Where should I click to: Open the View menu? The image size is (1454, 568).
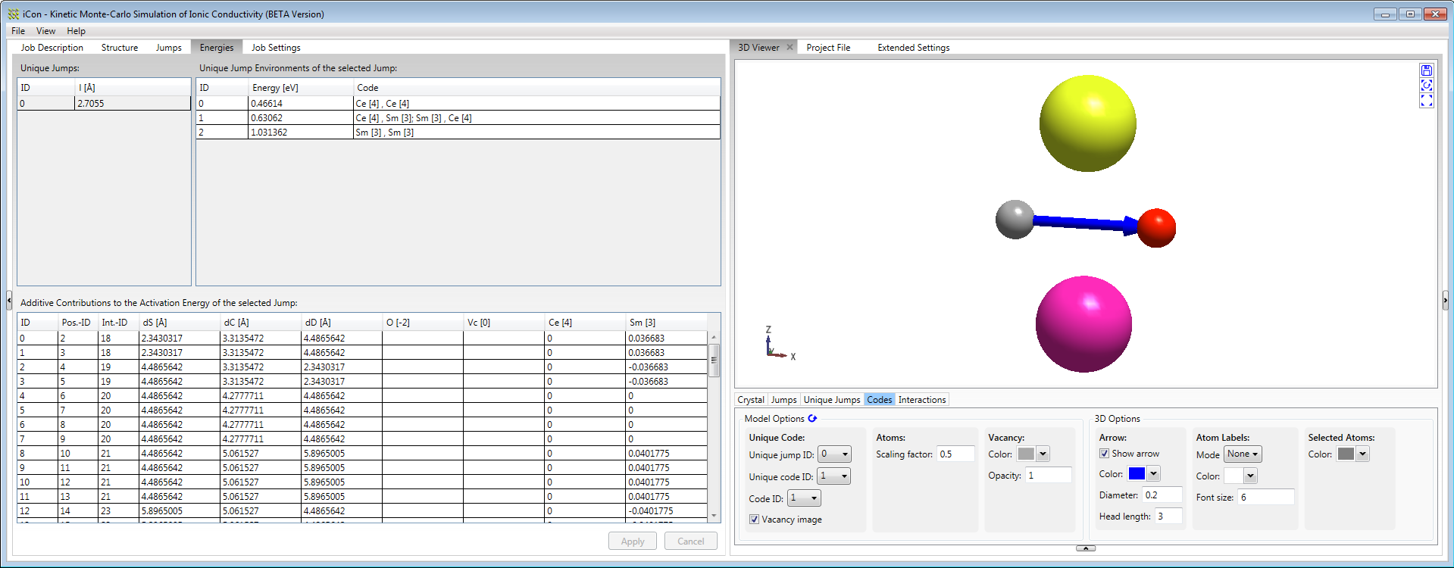click(45, 31)
